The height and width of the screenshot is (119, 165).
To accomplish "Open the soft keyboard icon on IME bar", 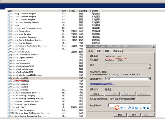I will pyautogui.click(x=137, y=108).
